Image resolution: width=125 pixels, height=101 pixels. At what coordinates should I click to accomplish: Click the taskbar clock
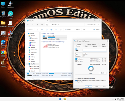pyautogui.click(x=122, y=99)
